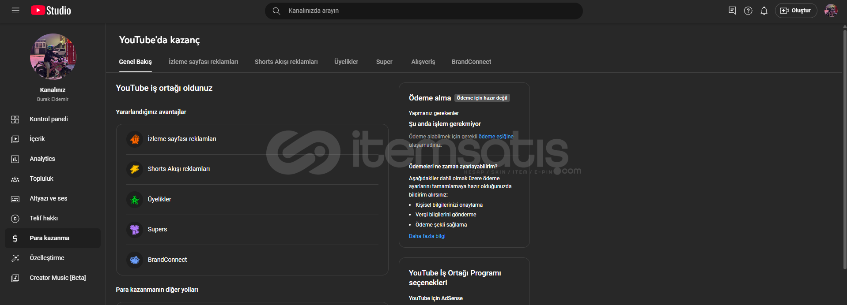847x305 pixels.
Task: Switch to İzleme sayfası reklamları tab
Action: click(x=203, y=62)
